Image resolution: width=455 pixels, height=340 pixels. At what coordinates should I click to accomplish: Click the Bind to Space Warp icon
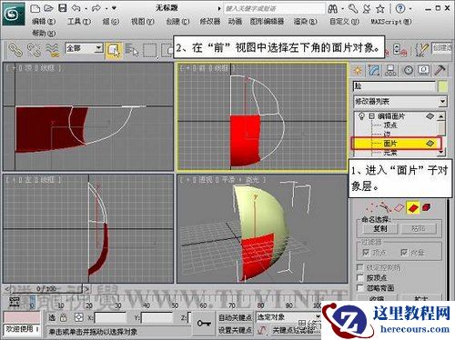[x=53, y=50]
